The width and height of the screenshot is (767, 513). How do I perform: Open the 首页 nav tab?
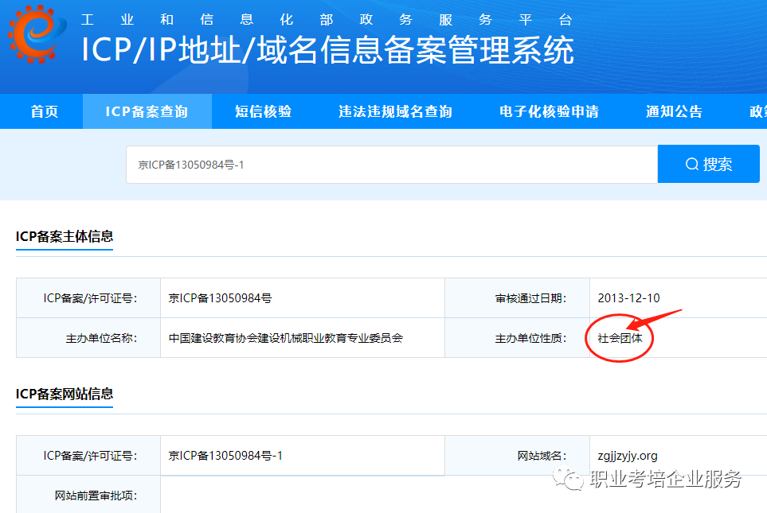pyautogui.click(x=44, y=111)
